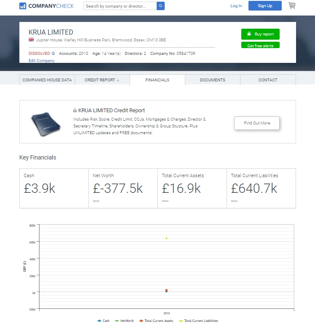Select the Documents tab

tap(212, 80)
